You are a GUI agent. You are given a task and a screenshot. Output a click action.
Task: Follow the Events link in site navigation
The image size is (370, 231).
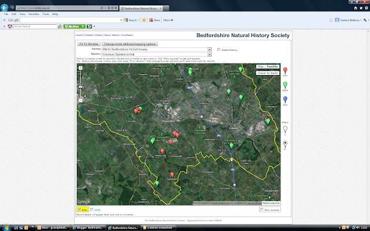(99, 35)
